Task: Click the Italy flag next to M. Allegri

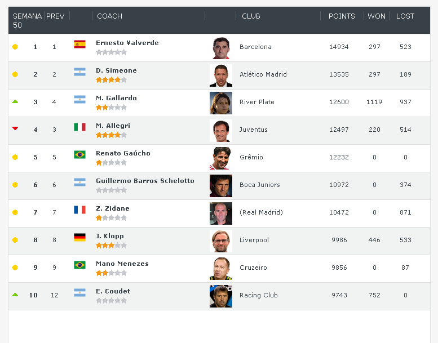Action: click(79, 127)
